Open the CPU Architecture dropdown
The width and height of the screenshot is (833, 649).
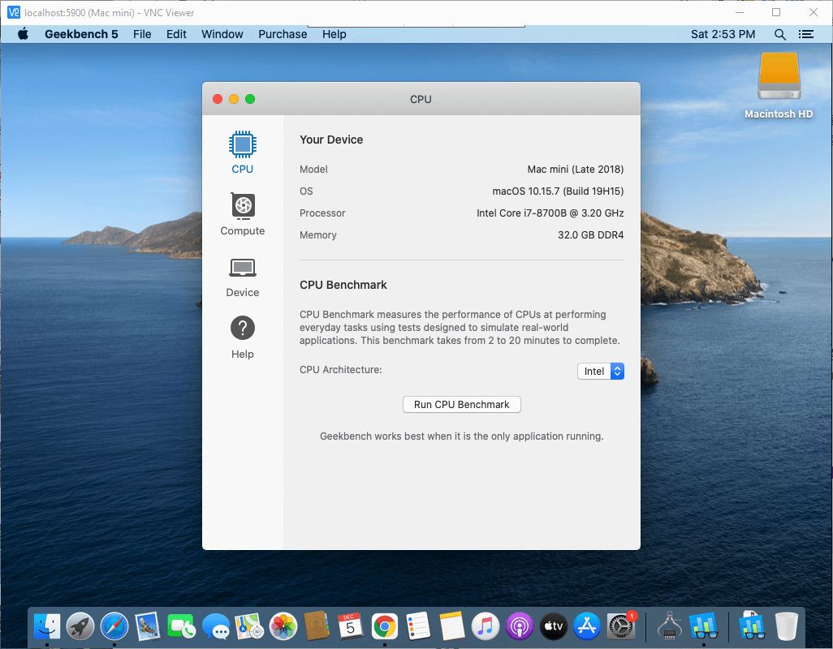pos(601,371)
